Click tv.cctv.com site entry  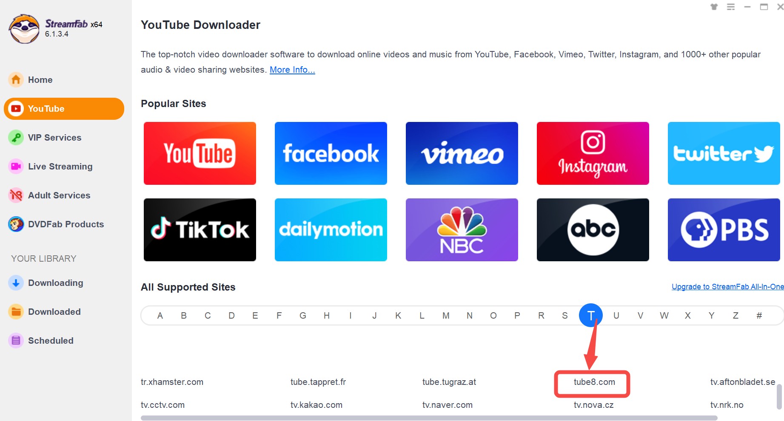[x=163, y=405]
